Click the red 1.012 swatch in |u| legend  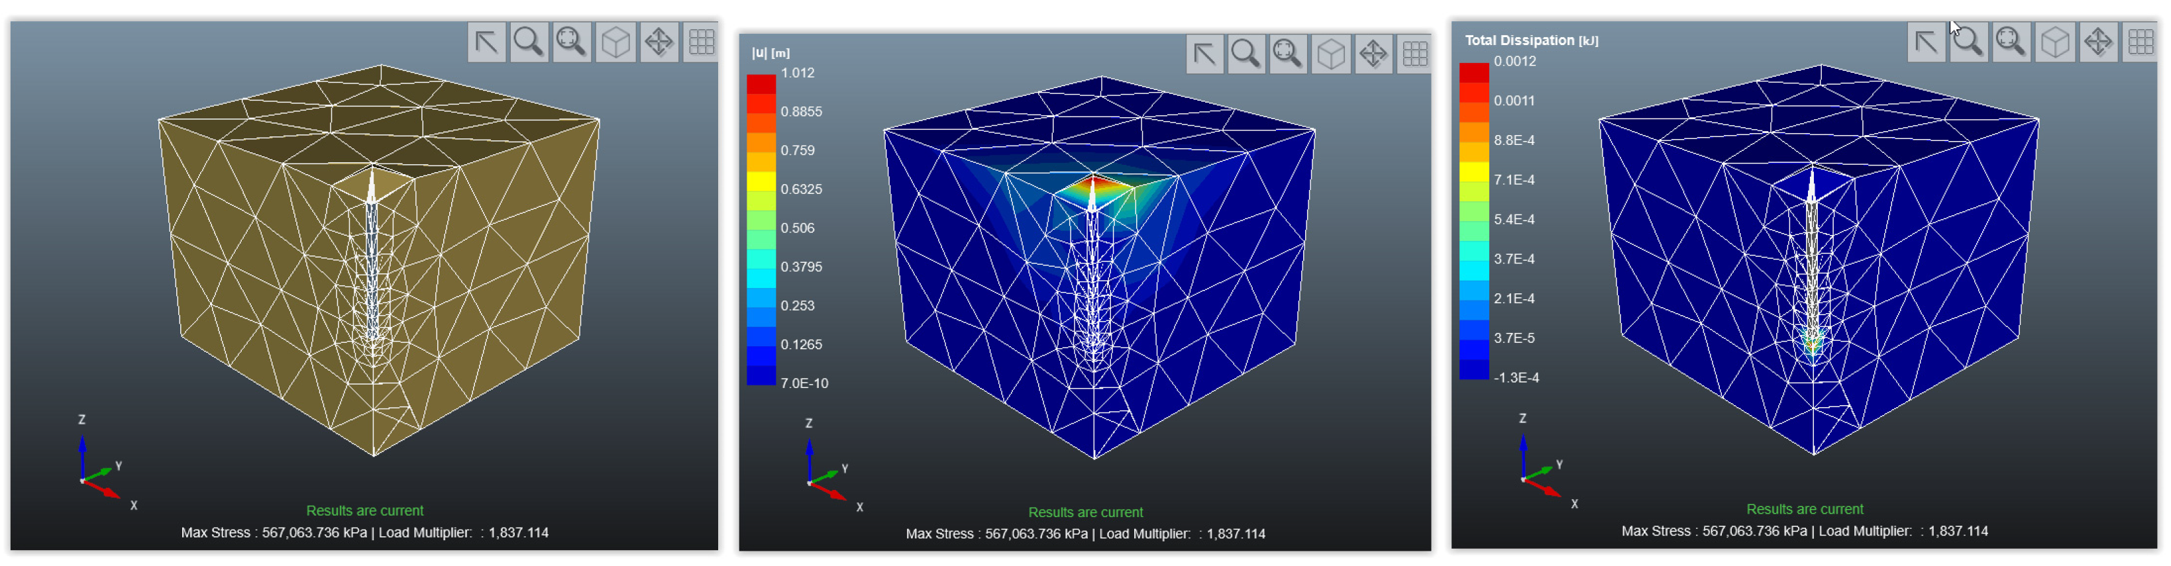(x=761, y=84)
